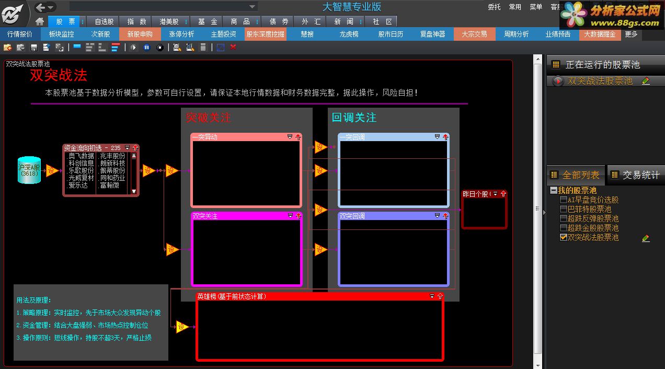Click the red up arrow on 英雄榜 box
The width and height of the screenshot is (665, 369).
tap(440, 296)
